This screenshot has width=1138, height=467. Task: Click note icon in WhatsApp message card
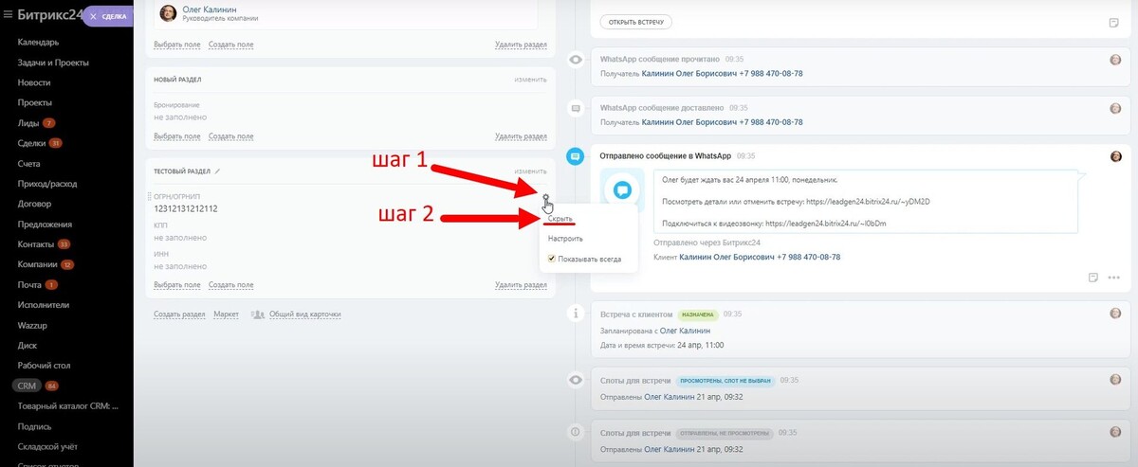1093,278
